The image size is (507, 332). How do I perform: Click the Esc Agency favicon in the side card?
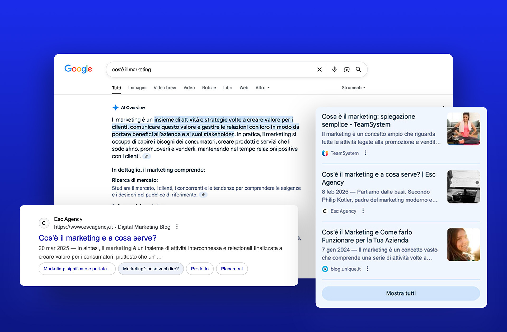click(x=325, y=211)
